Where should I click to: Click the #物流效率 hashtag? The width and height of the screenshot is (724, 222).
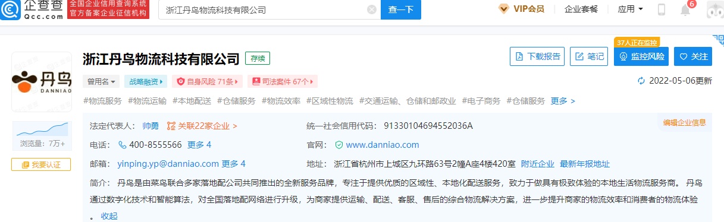point(281,101)
